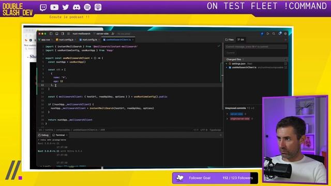
Task: Click the YouTube icon in the stream header
Action: 54,7
